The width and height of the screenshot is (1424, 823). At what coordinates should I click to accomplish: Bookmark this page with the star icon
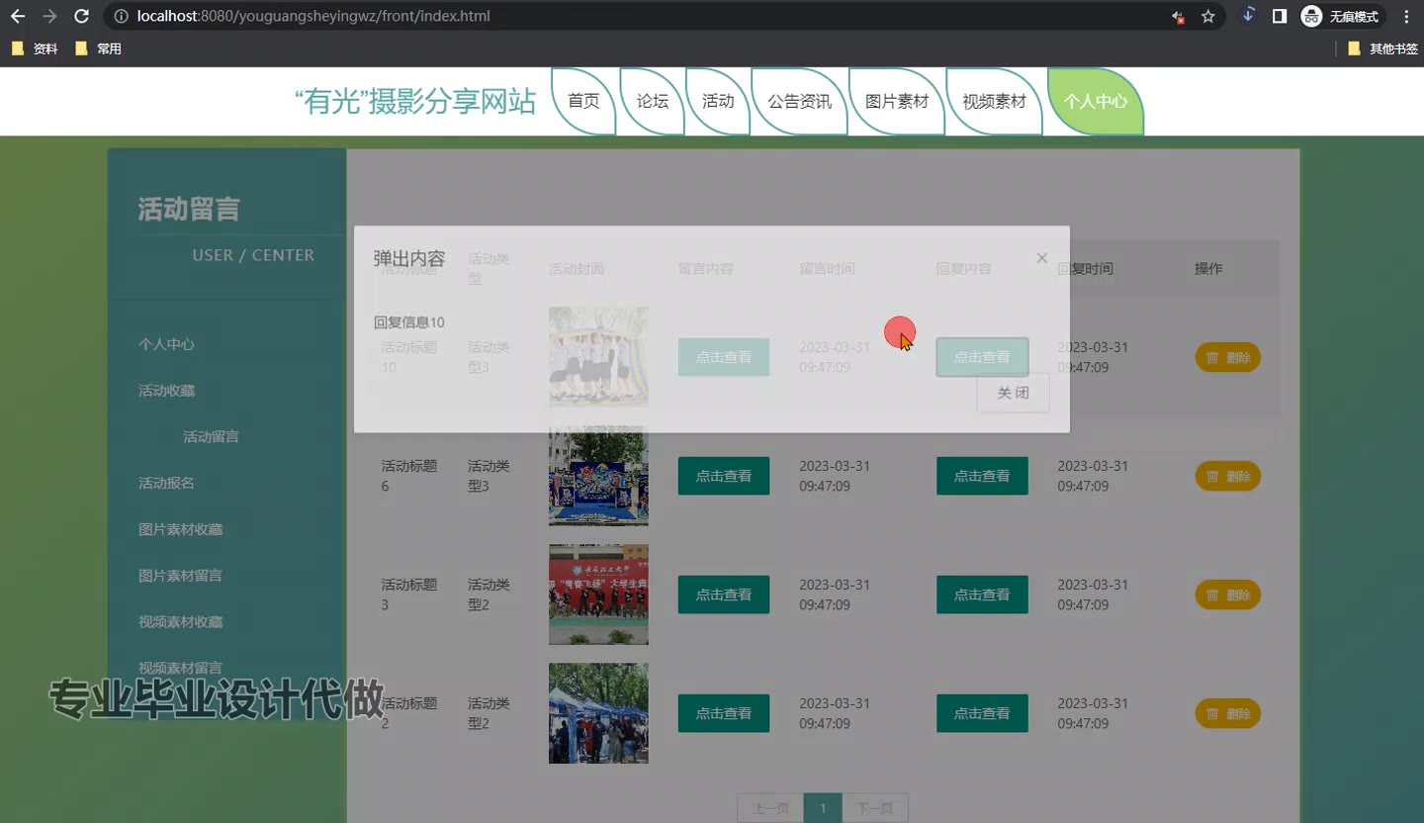(x=1207, y=16)
